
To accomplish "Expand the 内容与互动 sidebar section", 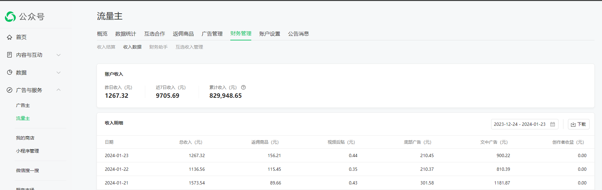I will coord(59,55).
